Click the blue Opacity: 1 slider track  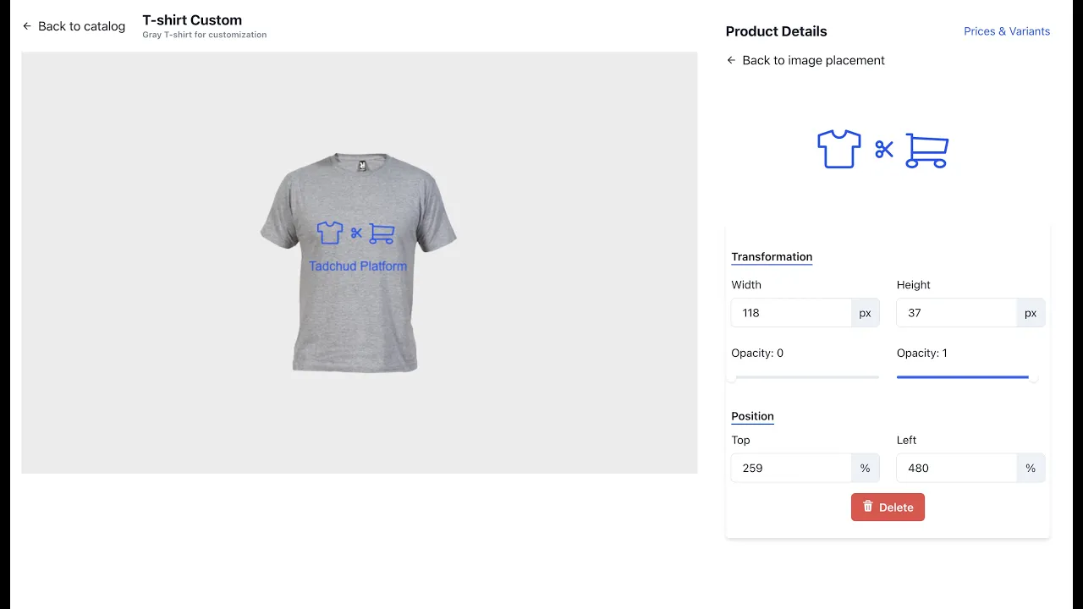(x=962, y=377)
